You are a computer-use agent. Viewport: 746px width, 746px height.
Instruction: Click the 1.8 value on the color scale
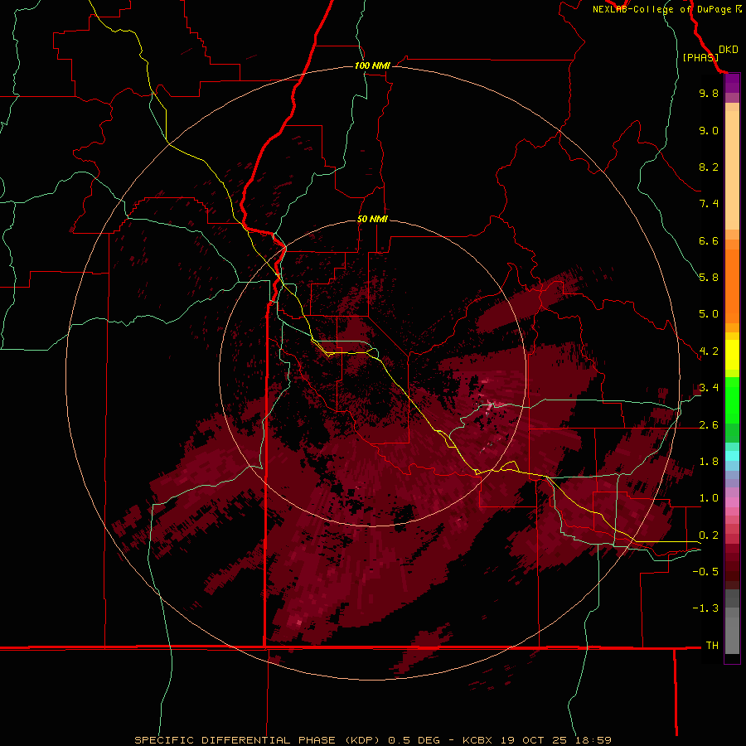709,461
